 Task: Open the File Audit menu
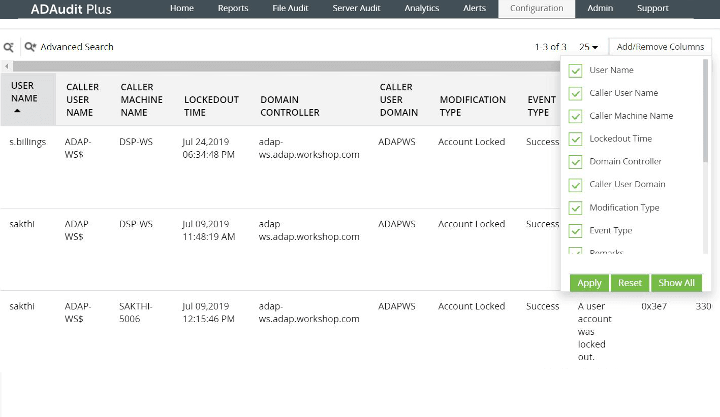tap(290, 8)
